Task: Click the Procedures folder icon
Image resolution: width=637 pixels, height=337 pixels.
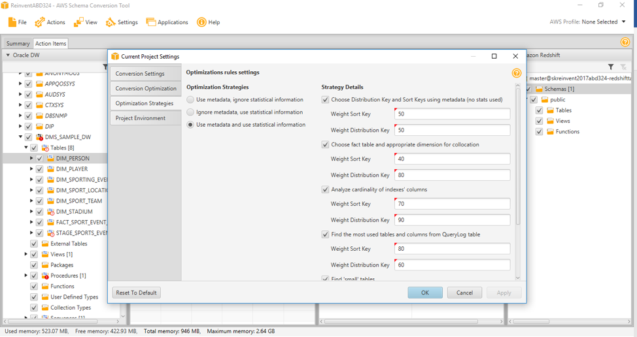Action: 45,276
